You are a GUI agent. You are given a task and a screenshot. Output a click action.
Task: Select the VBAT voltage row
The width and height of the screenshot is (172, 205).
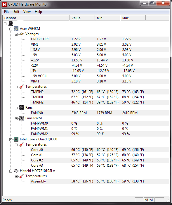[x=100, y=81]
